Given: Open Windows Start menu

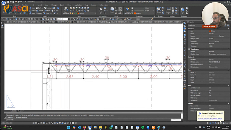Looking at the screenshot, I should click(x=69, y=127).
